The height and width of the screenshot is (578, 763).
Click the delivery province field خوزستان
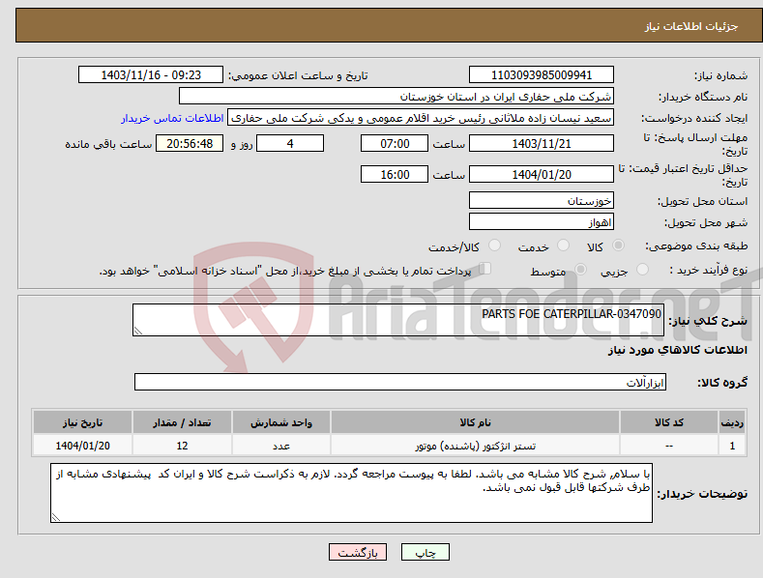coord(542,200)
